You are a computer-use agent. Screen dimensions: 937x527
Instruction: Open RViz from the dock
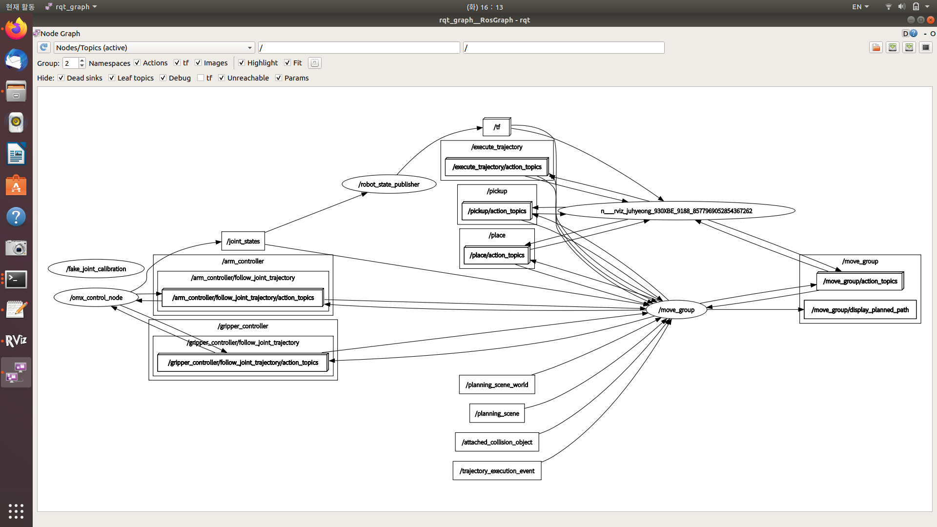click(16, 341)
